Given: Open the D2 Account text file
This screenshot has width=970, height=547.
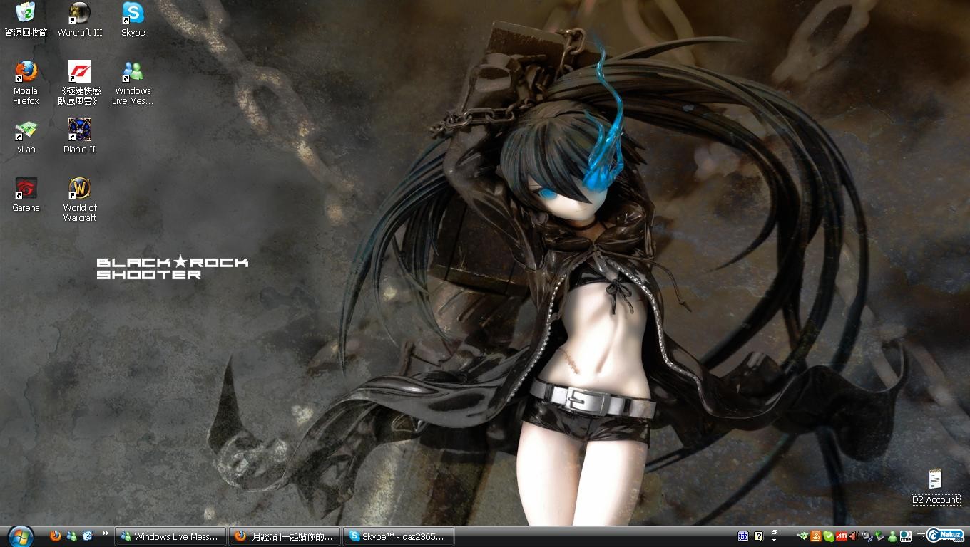Looking at the screenshot, I should [935, 480].
